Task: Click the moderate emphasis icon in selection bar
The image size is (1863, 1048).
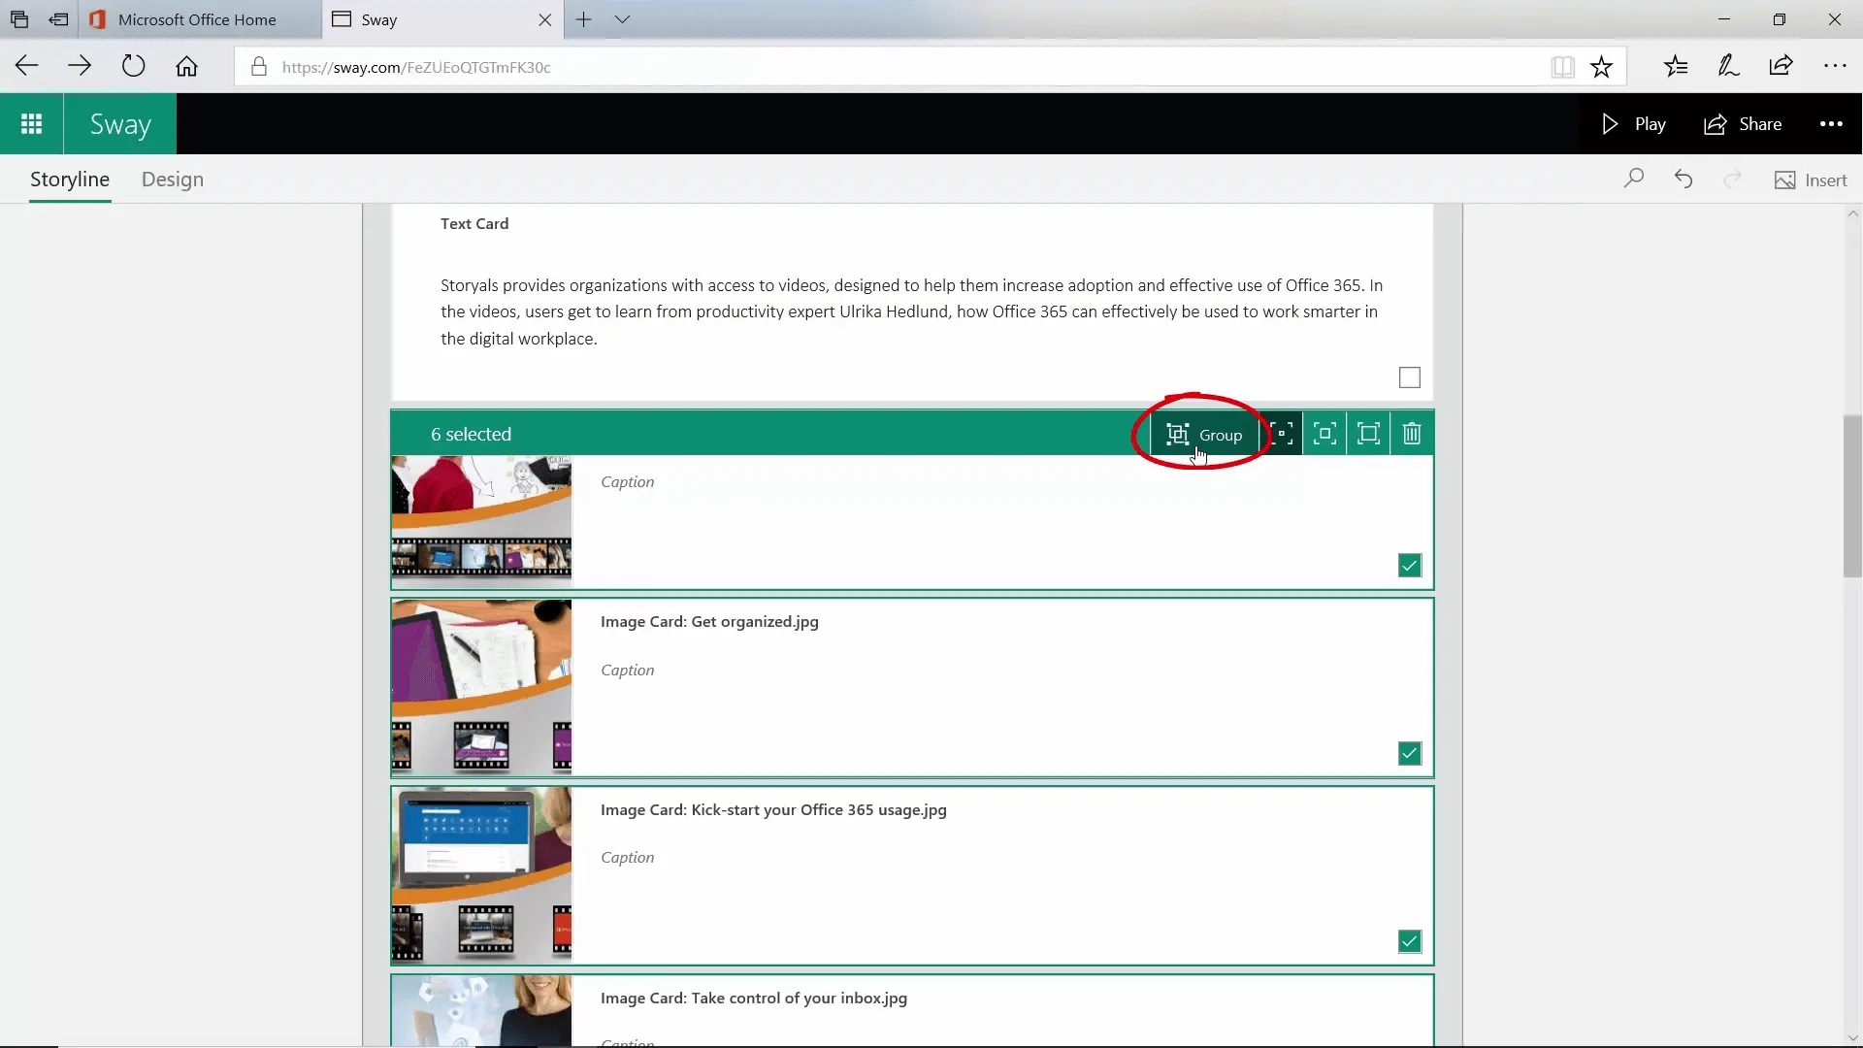Action: (x=1324, y=434)
